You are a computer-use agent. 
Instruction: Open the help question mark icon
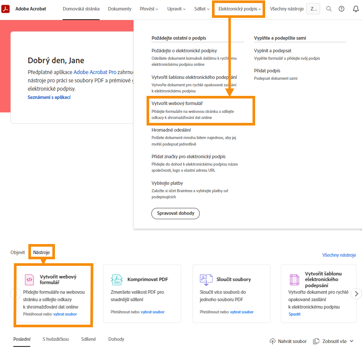[x=342, y=9]
